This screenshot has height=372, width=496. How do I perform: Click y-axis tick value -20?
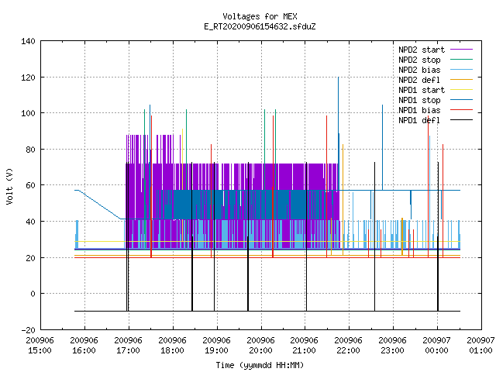click(28, 330)
